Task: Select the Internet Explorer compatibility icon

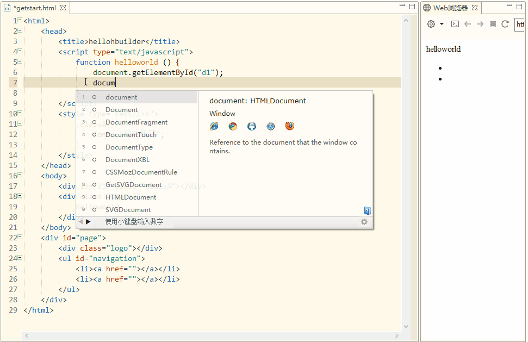Action: [x=214, y=126]
